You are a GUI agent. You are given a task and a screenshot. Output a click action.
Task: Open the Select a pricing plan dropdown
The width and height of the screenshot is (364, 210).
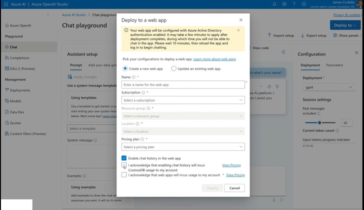click(x=183, y=147)
